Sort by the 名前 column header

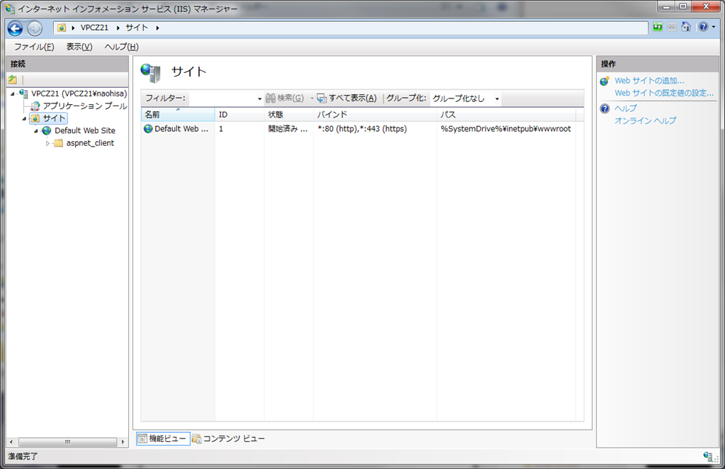pyautogui.click(x=178, y=114)
